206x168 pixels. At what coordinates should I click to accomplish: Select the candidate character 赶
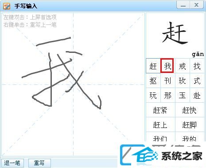pos(153,66)
